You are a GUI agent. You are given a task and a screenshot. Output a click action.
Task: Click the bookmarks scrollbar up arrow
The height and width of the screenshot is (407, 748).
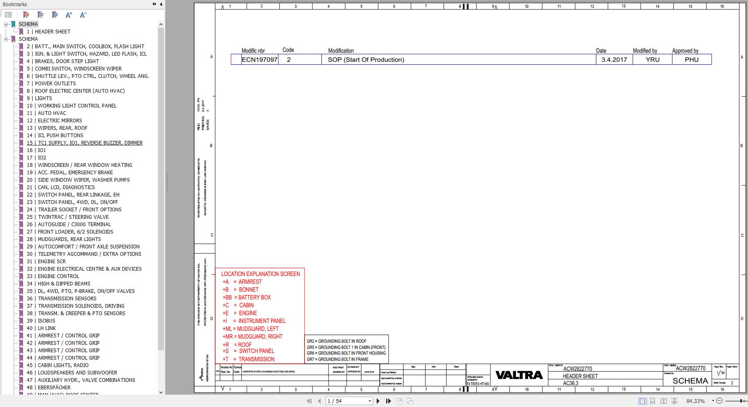(x=161, y=24)
